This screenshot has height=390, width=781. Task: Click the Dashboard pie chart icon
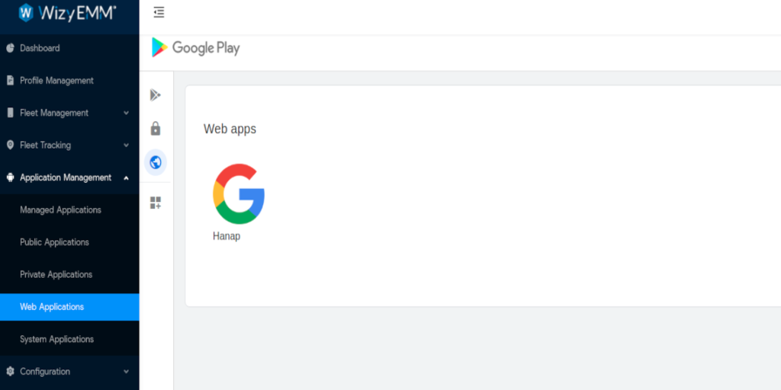click(x=10, y=48)
